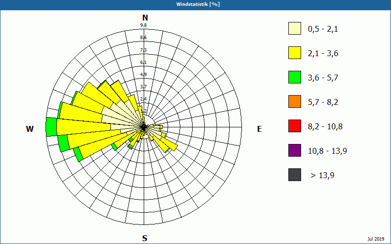The image size is (391, 244).
Task: Click the 7,3 radial axis value
Action: coord(143,50)
